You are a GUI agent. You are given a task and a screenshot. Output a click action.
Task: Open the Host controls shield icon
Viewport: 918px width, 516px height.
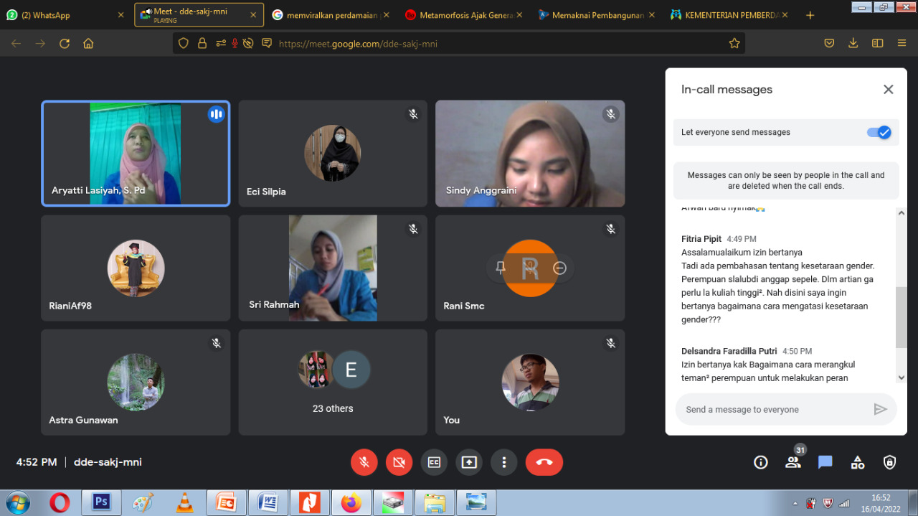[890, 462]
